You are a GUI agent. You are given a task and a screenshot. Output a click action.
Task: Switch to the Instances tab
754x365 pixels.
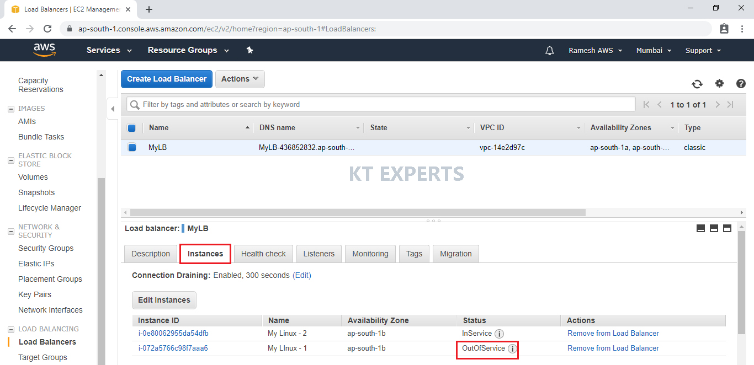[x=205, y=254]
